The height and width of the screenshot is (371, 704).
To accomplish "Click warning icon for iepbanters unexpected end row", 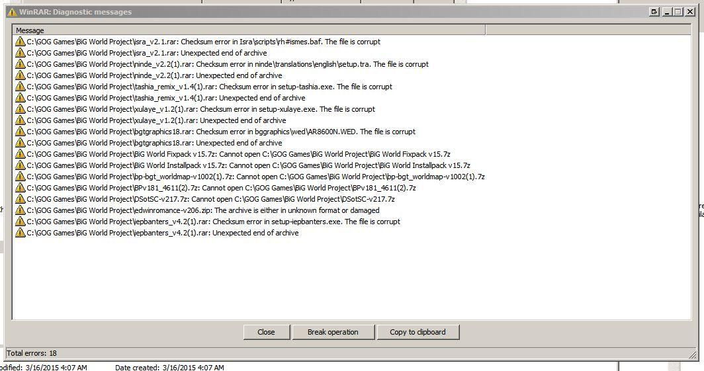I will 20,232.
